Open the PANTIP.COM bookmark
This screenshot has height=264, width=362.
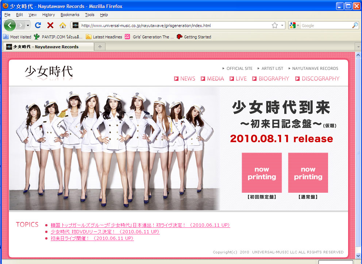[58, 37]
